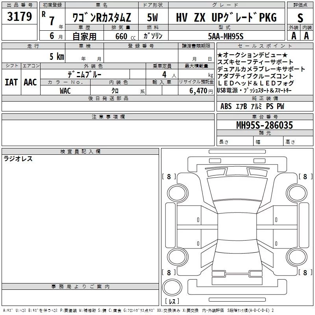The image size is (315, 315).
Task: Click the セールスポイント header
Action: coord(265,46)
